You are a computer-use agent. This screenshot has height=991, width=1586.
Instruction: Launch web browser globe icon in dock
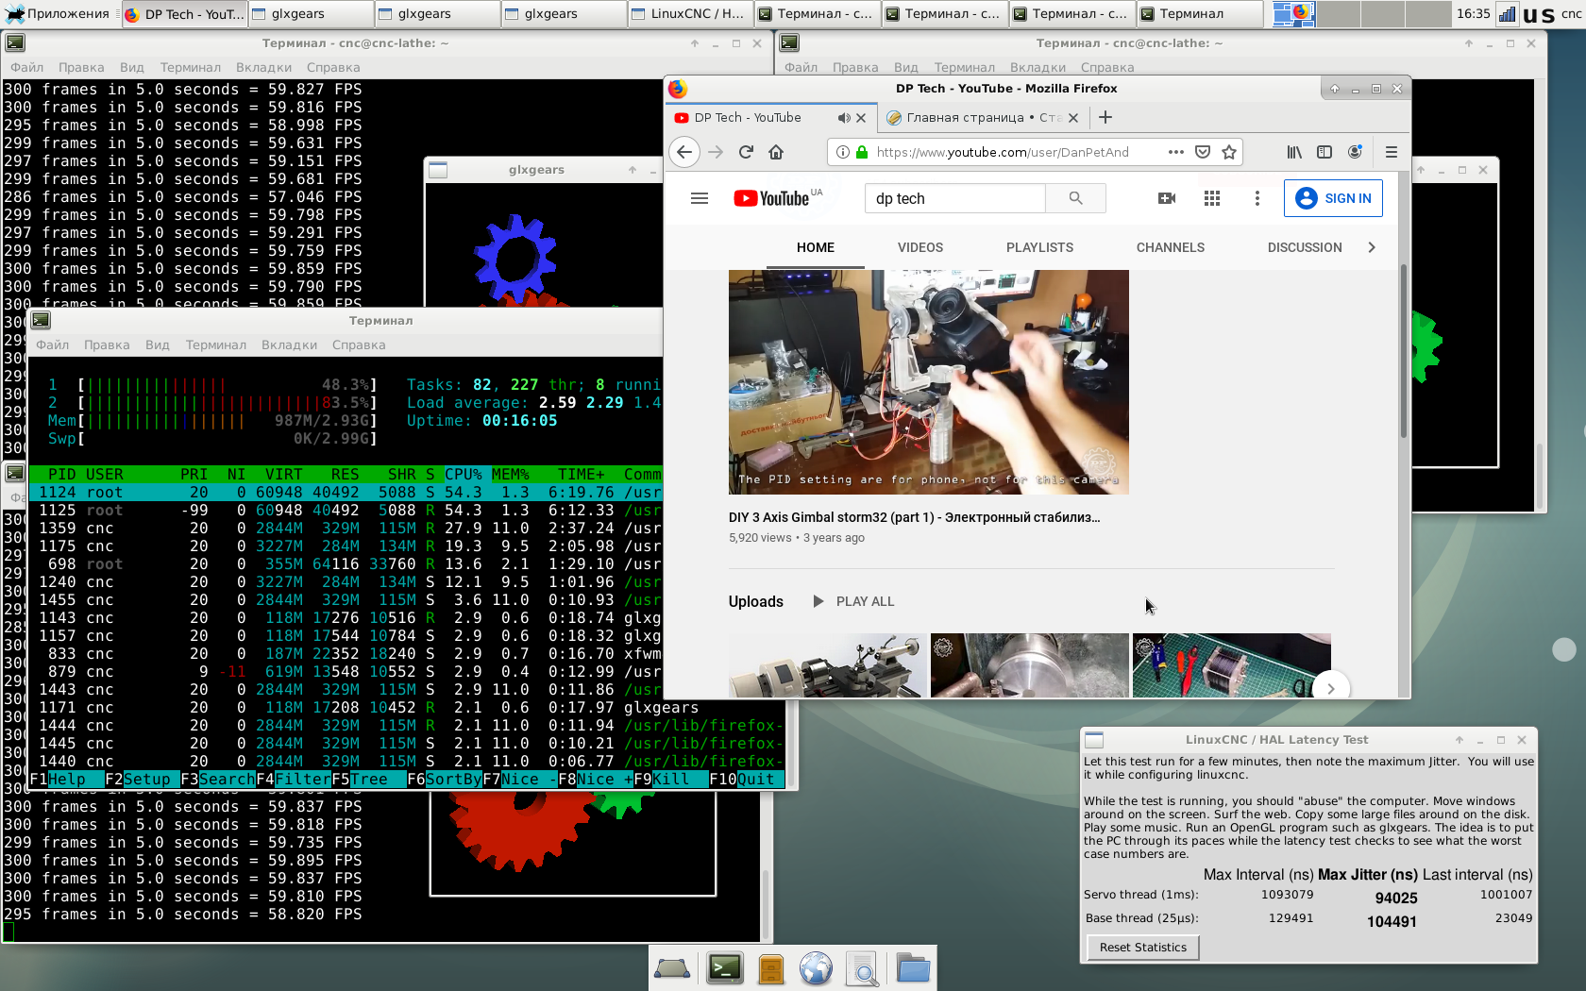point(816,968)
